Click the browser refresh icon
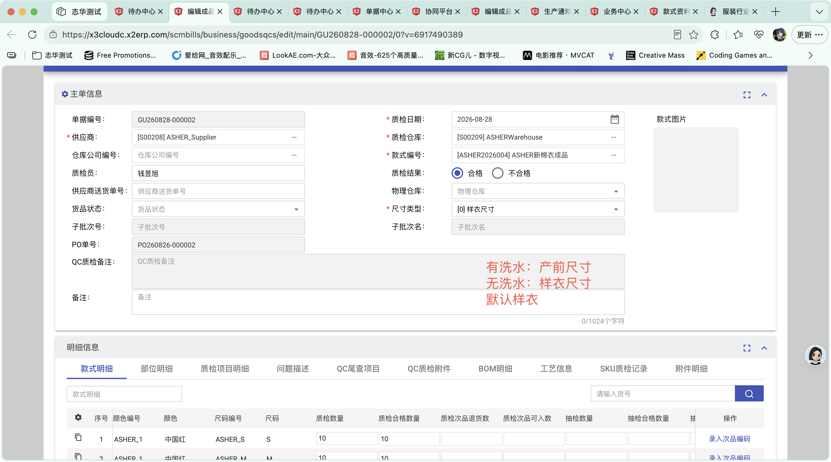831x462 pixels. pos(32,35)
